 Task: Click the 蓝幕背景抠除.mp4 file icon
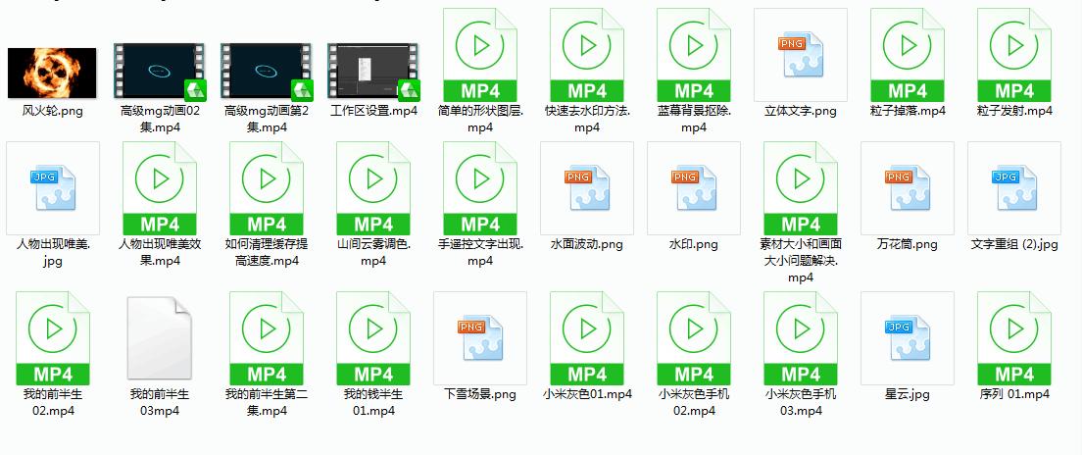click(x=694, y=55)
